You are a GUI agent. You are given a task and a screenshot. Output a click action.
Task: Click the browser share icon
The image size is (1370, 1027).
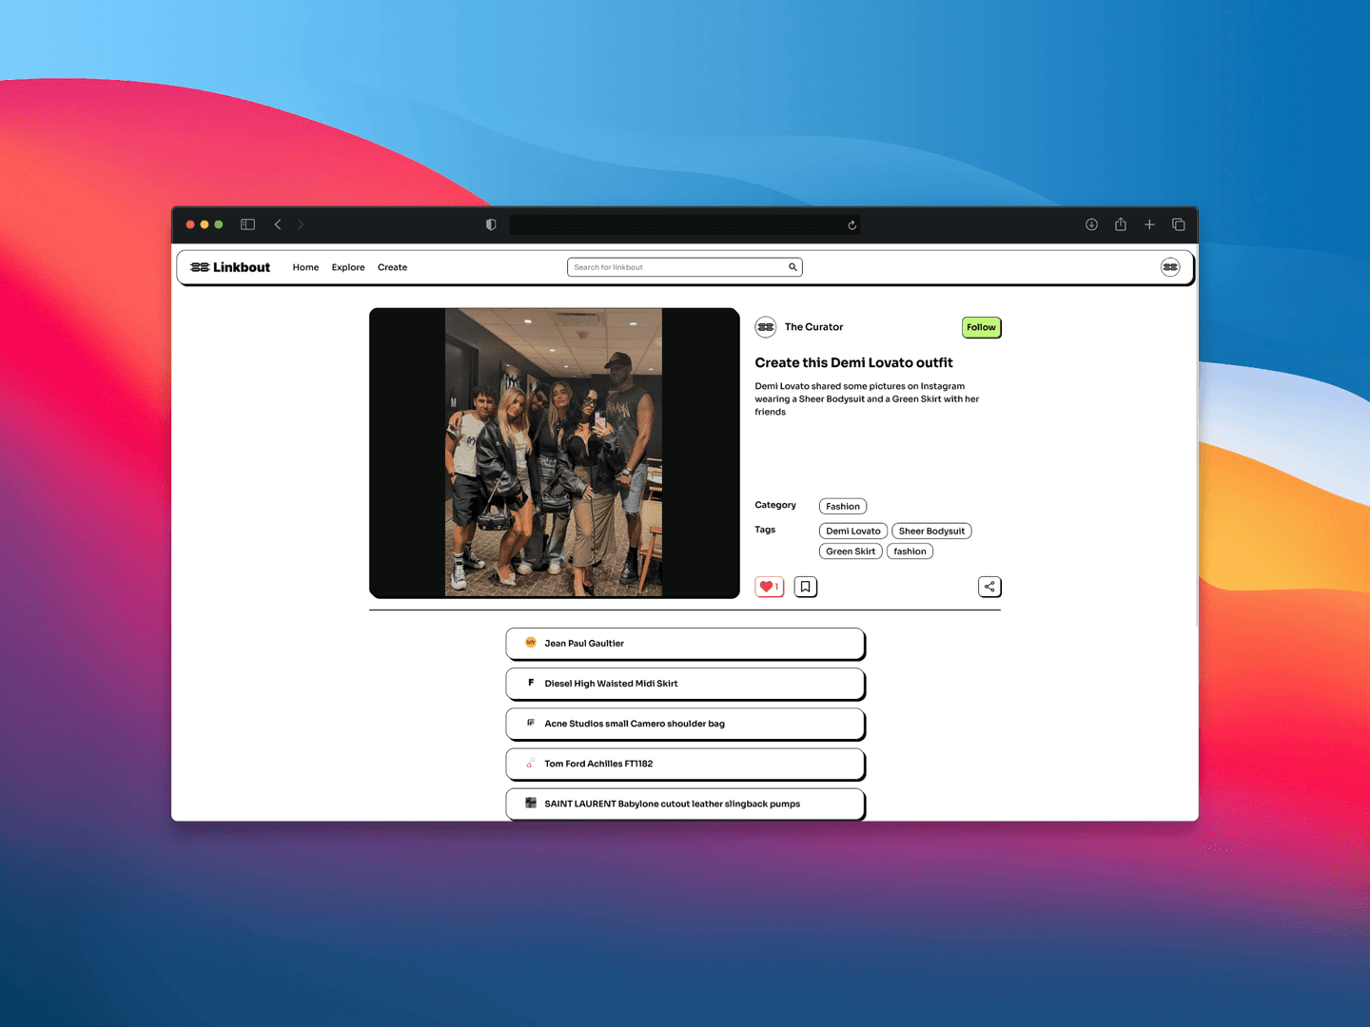[x=1121, y=224]
